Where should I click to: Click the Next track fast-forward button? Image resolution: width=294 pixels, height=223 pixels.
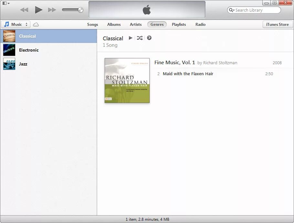(x=52, y=10)
